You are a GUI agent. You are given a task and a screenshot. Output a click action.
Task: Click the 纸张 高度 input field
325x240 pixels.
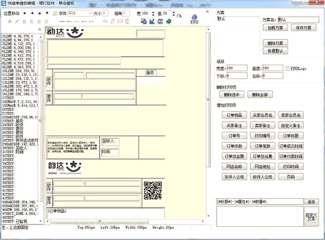pos(272,69)
